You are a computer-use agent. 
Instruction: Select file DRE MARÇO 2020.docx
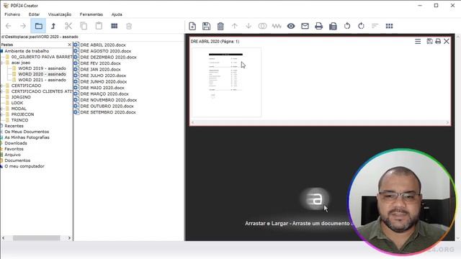(104, 94)
